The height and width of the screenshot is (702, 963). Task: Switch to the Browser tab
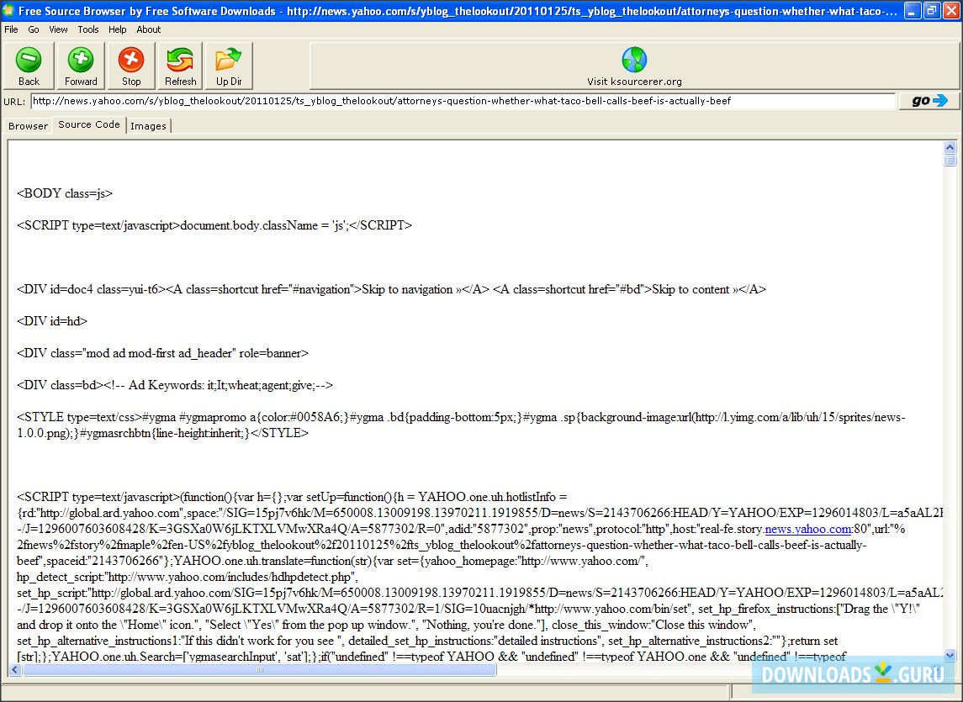pos(28,125)
